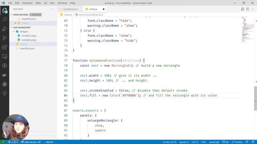Open icon@1x.png in the file tree
The width and height of the screenshot is (257, 144).
(x=29, y=36)
